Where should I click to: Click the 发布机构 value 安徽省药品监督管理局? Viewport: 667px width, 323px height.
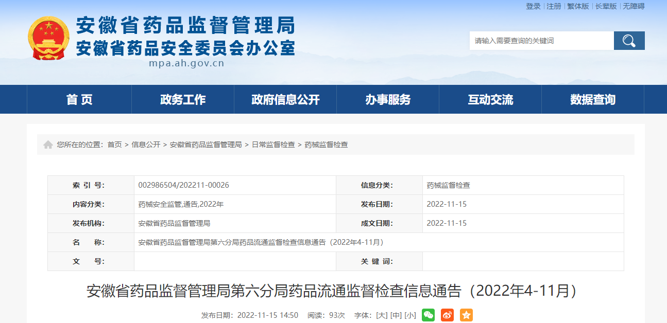click(x=174, y=223)
